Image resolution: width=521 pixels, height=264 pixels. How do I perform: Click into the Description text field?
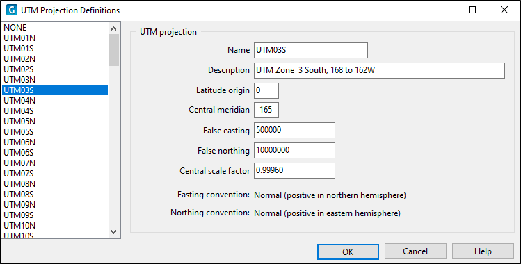380,70
